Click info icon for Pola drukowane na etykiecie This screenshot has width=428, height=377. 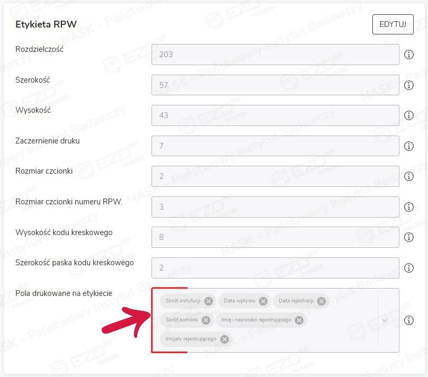408,320
